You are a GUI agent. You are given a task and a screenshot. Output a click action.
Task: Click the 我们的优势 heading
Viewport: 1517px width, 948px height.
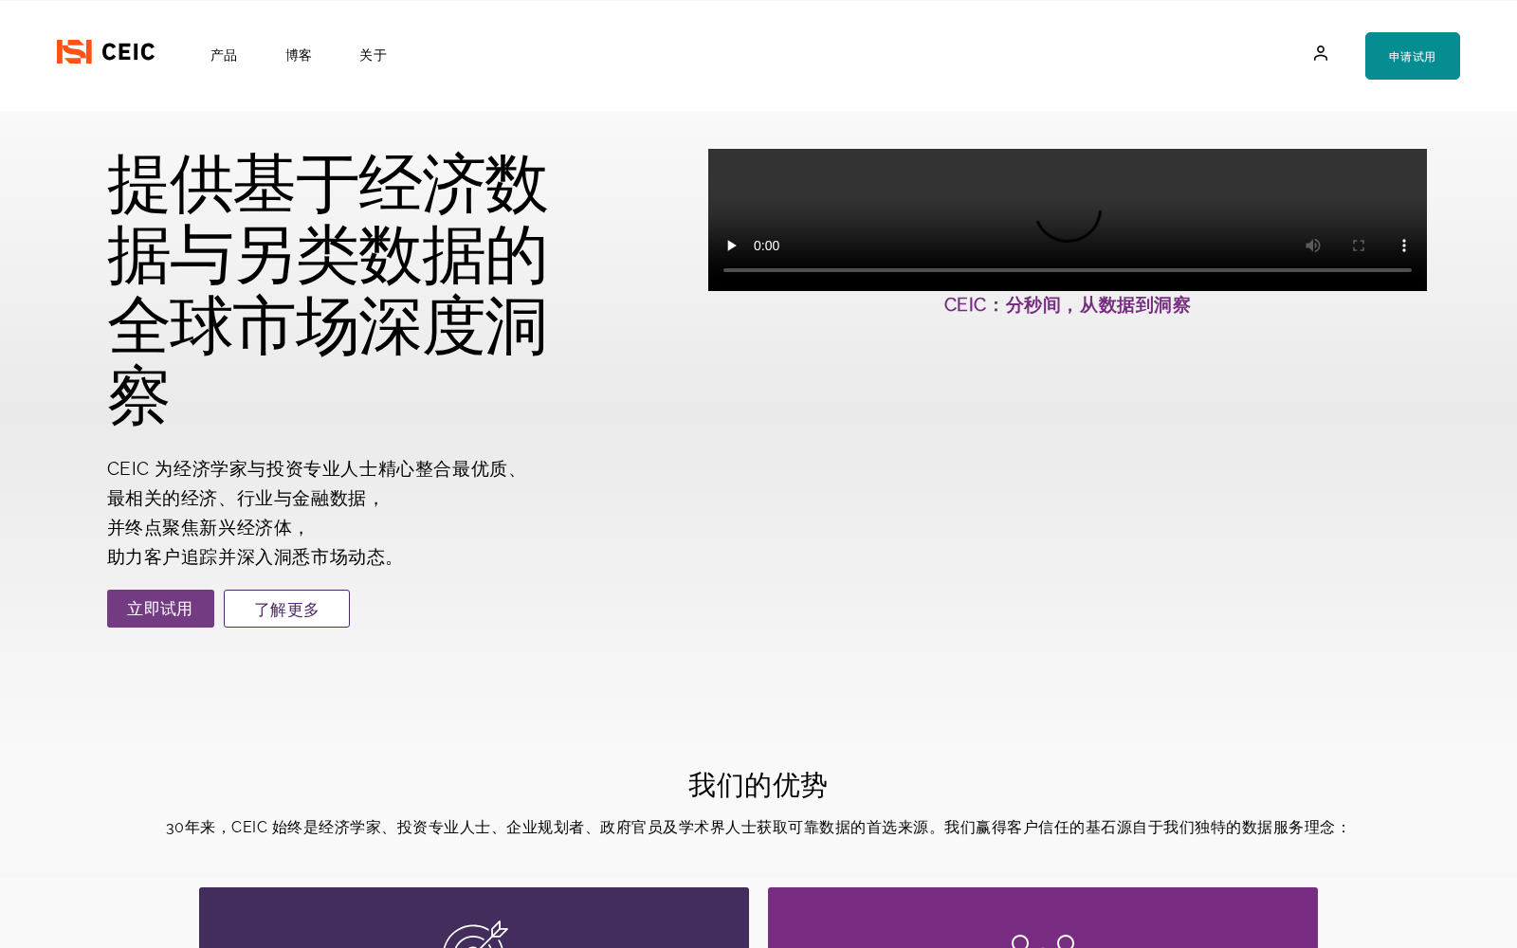click(758, 785)
